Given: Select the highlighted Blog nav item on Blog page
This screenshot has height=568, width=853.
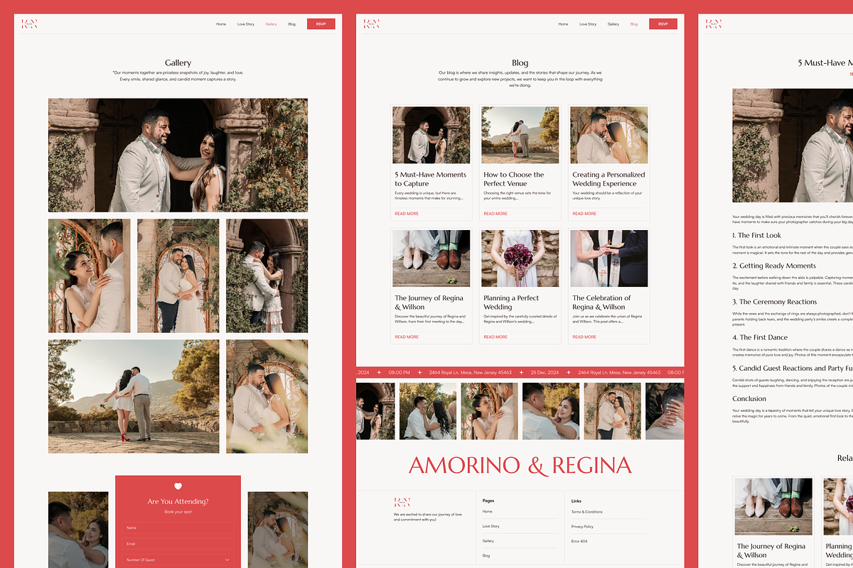Looking at the screenshot, I should 634,24.
